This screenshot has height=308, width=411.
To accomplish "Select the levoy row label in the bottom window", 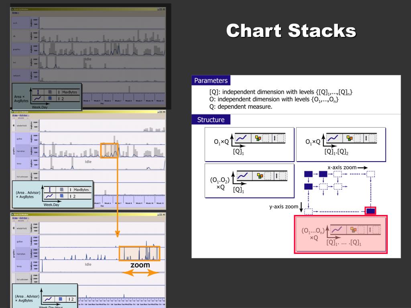I will coord(19,266).
